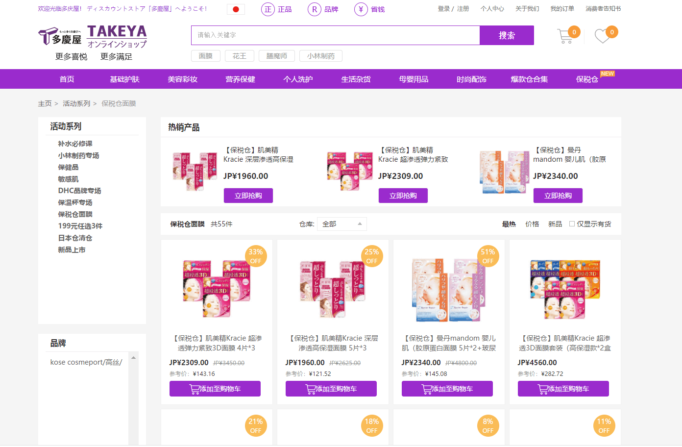Open the 美容彩妆 nav menu
This screenshot has width=682, height=447.
tap(183, 79)
